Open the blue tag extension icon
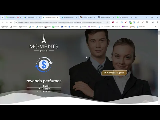This screenshot has height=120, width=160. (x=122, y=22)
